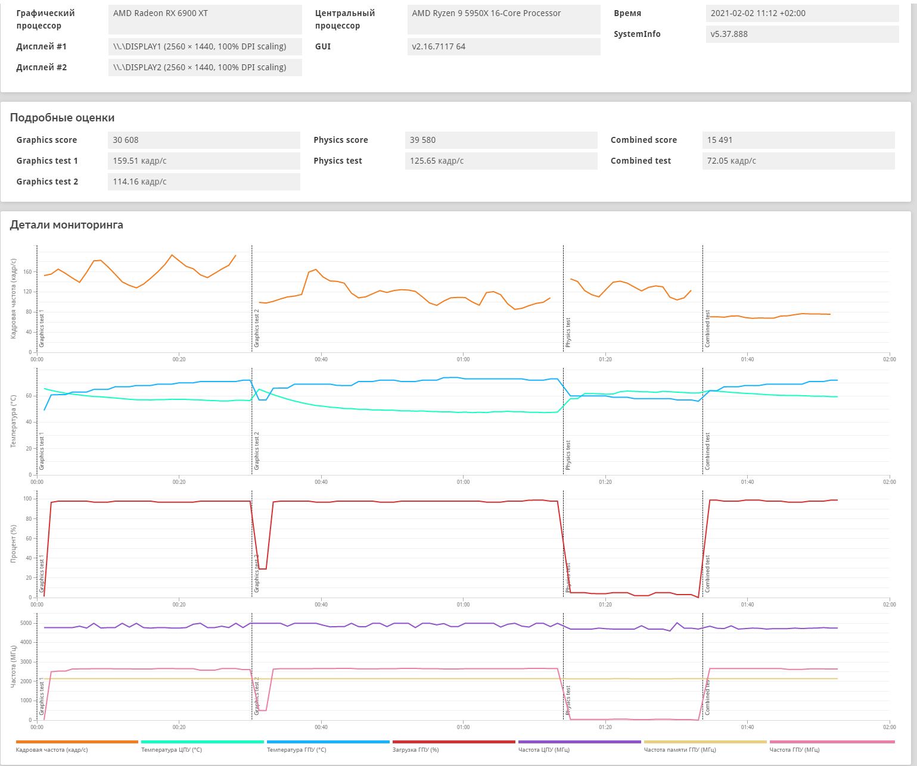This screenshot has width=917, height=766.
Task: Click the Graphics test 2 marker on framerate chart
Action: pyautogui.click(x=257, y=328)
